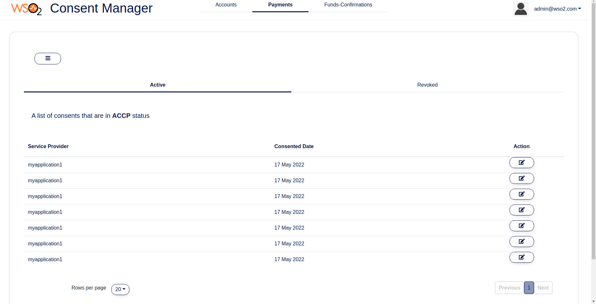The width and height of the screenshot is (596, 304).
Task: Select page 1 in pagination
Action: [x=529, y=288]
